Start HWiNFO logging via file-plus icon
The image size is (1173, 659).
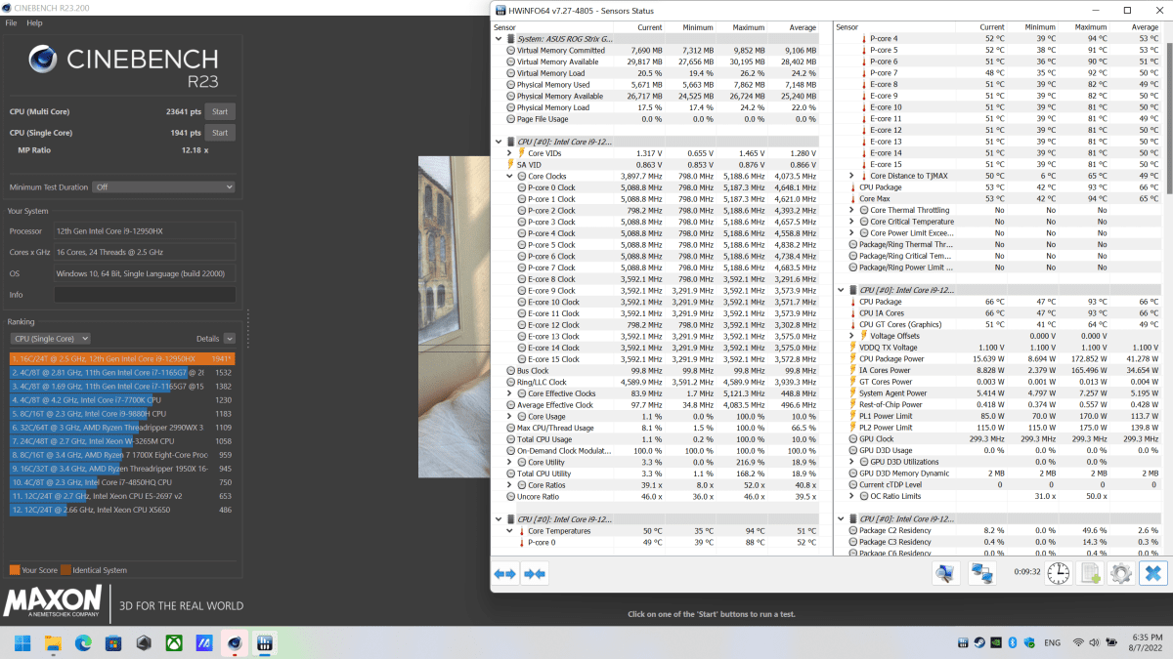pyautogui.click(x=1090, y=574)
